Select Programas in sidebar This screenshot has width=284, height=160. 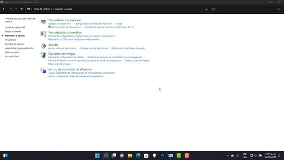(11, 40)
